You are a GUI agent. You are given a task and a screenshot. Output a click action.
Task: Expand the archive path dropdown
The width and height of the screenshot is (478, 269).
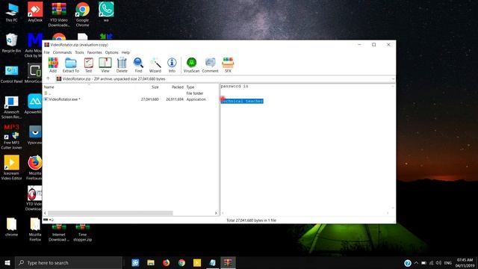tap(393, 79)
